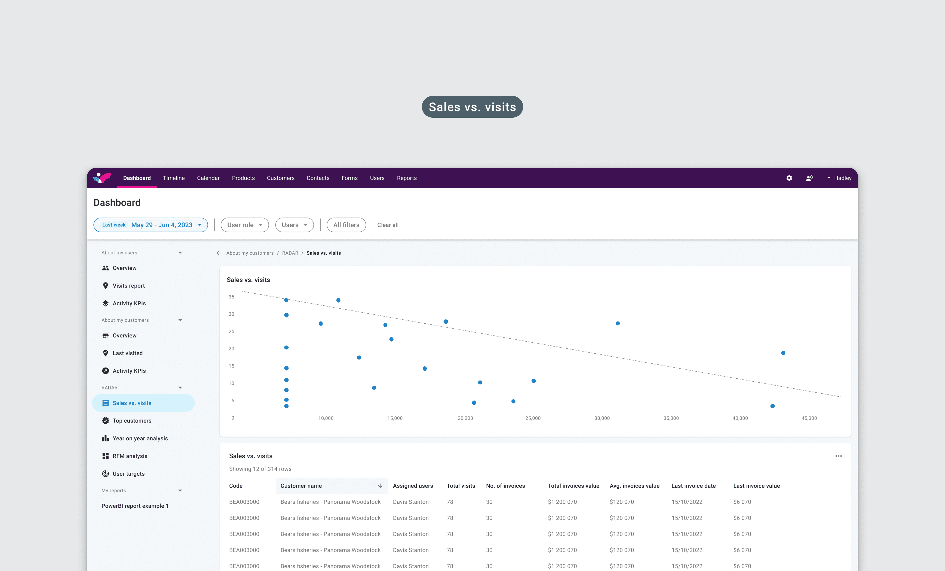Sort by the Last invoice date column
The image size is (945, 571).
pyautogui.click(x=694, y=486)
